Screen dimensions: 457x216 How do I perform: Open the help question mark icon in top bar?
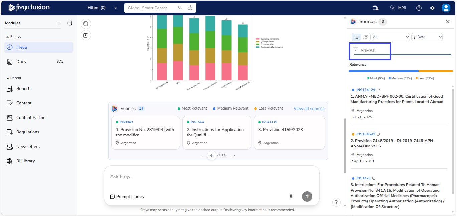pos(419,8)
